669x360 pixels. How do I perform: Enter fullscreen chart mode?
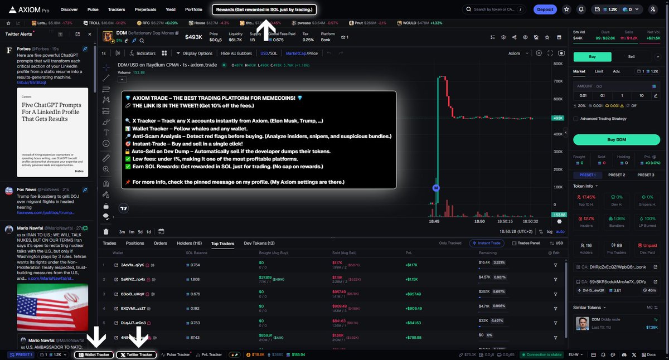(550, 53)
